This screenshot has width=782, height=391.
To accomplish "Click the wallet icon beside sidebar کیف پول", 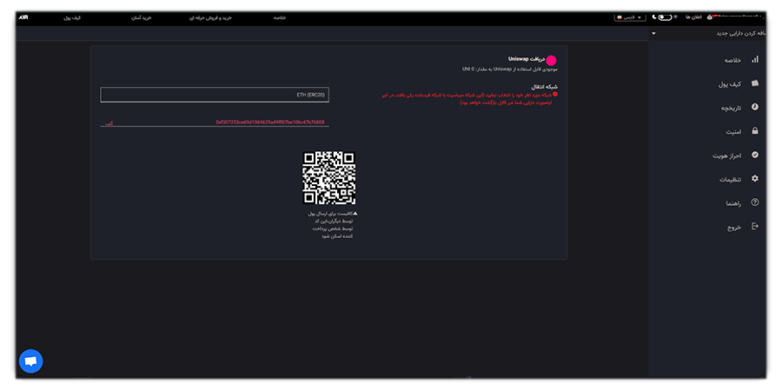I will tap(754, 83).
